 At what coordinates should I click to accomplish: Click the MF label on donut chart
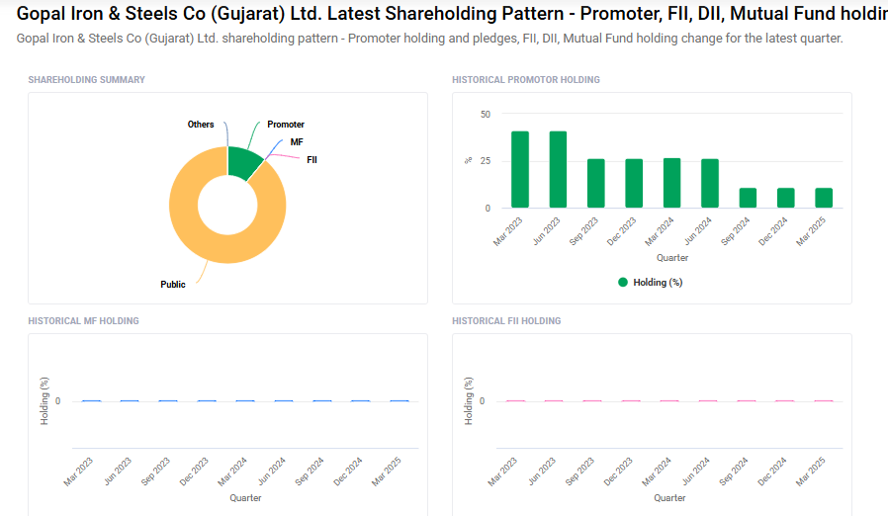(x=297, y=142)
